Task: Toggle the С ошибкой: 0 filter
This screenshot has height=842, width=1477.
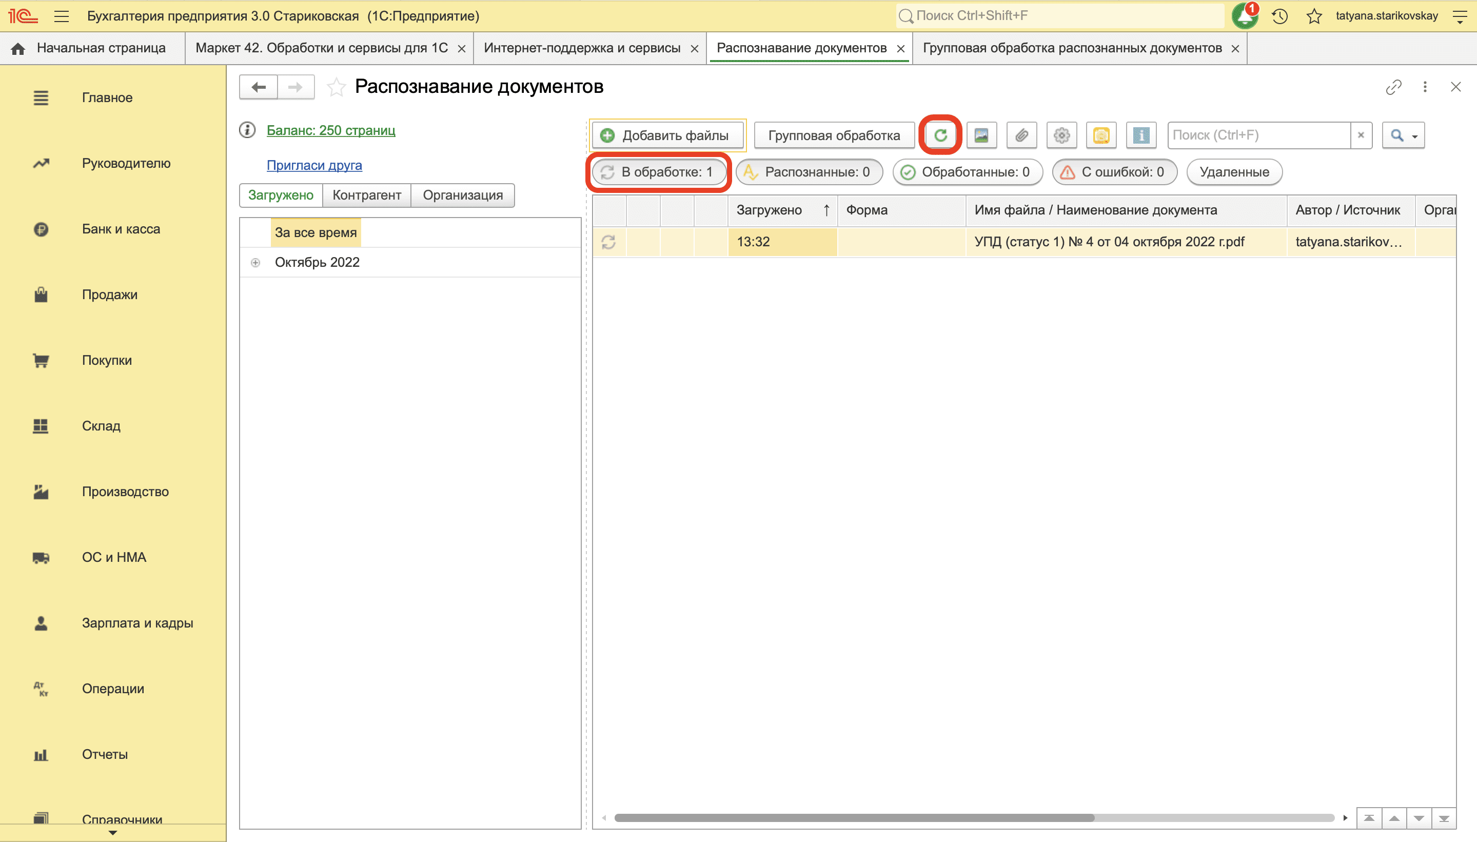Action: [1115, 172]
